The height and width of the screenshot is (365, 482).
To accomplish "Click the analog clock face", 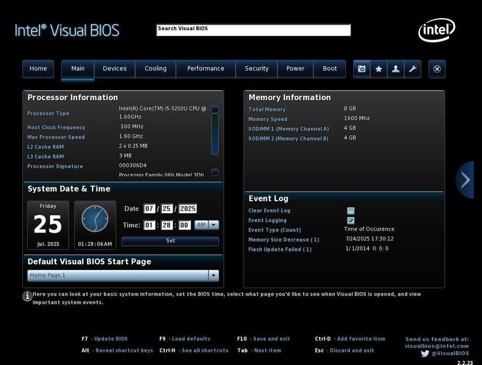I will coord(95,219).
